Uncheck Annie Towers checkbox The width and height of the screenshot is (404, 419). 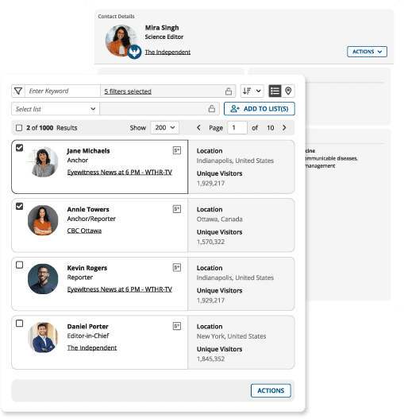20,206
